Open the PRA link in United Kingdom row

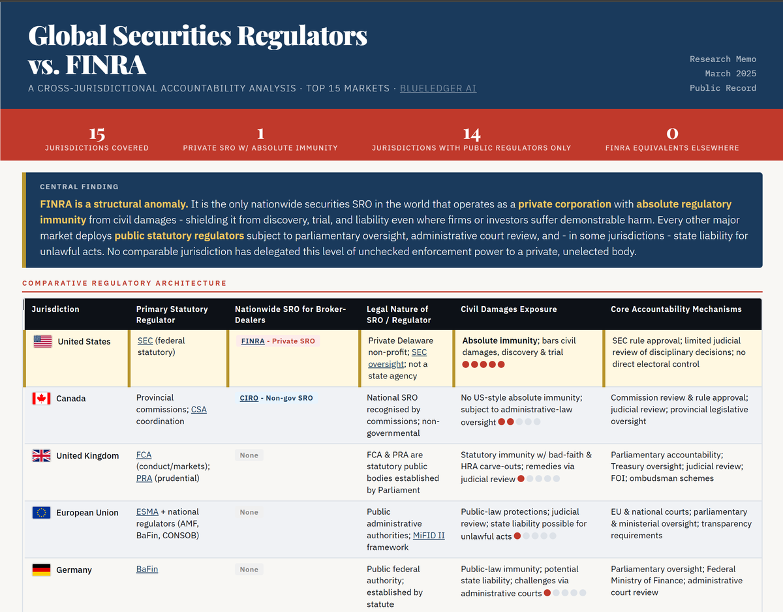coord(144,478)
